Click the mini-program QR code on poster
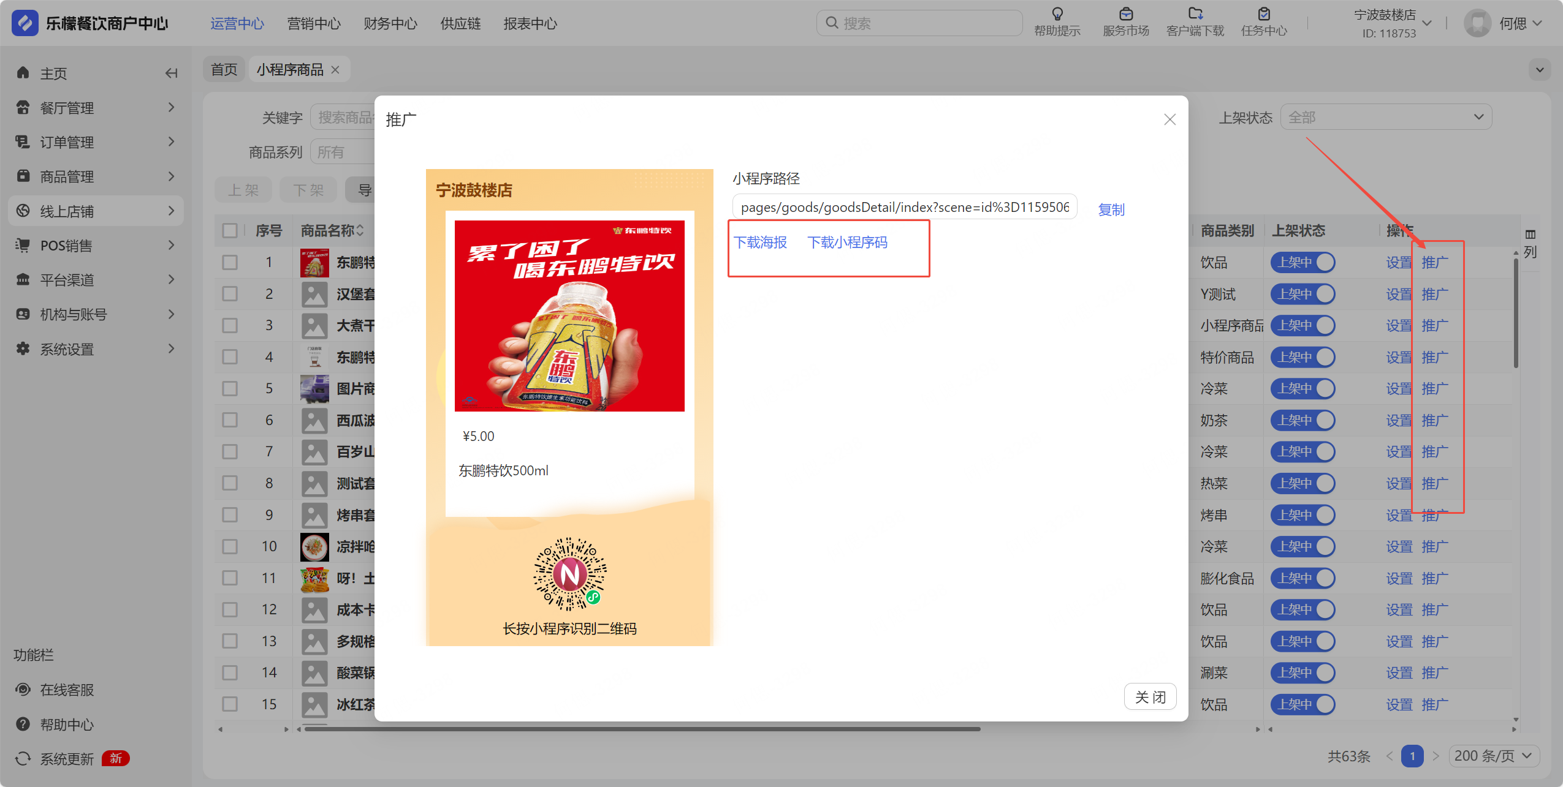The image size is (1563, 787). pos(569,574)
